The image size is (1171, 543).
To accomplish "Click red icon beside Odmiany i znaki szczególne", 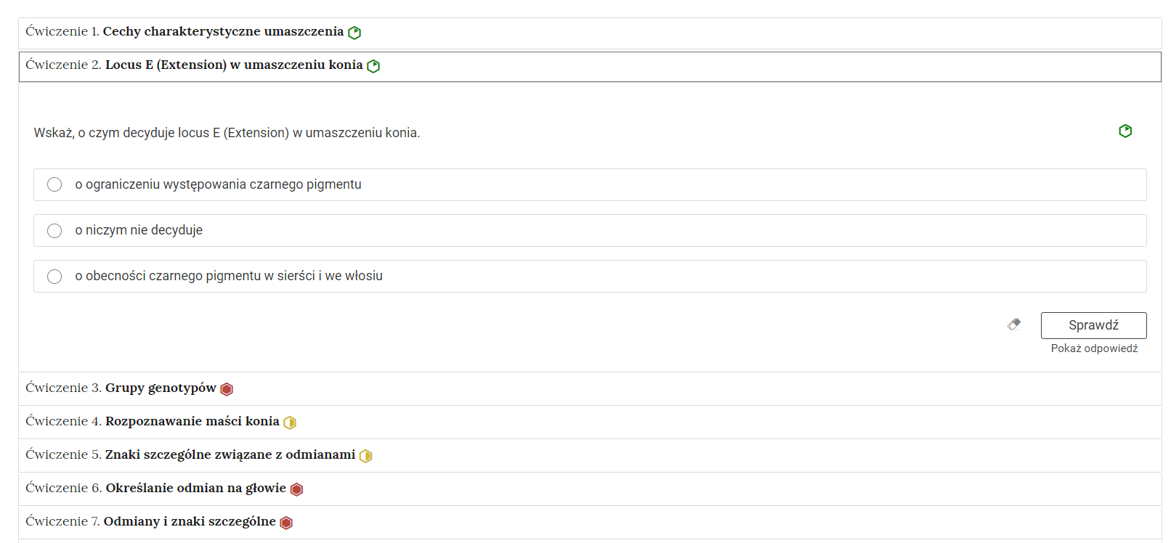I will [286, 523].
